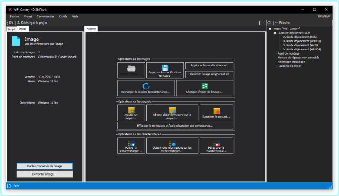Click 'Appliquer les modifications en cours' floppy icon
Screen dimensions: 339x196
(165, 67)
